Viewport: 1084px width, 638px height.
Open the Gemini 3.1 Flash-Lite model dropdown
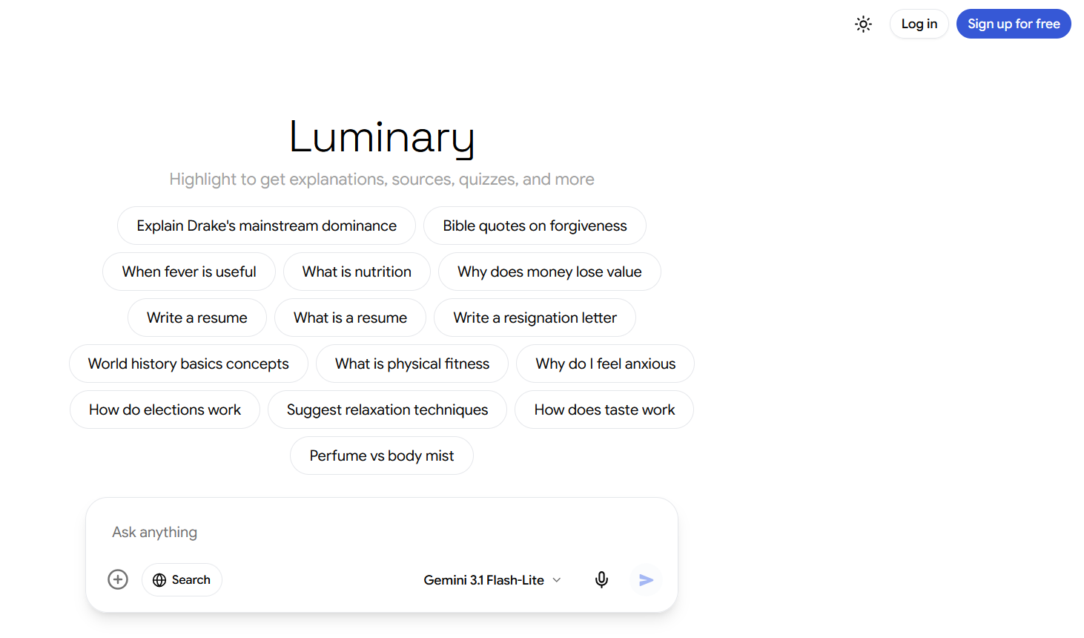(x=492, y=580)
